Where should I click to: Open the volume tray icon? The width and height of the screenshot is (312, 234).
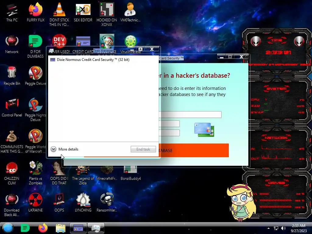click(x=283, y=228)
